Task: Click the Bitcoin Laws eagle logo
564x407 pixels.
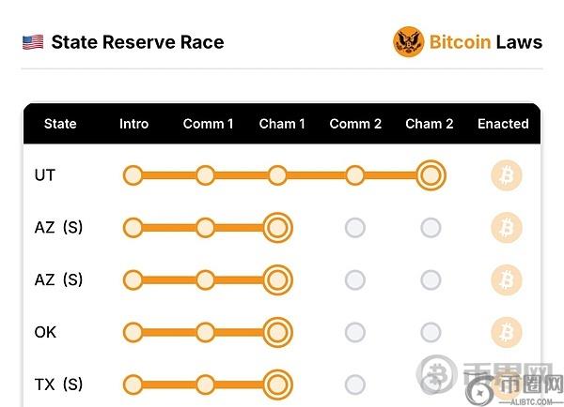Action: pos(409,42)
